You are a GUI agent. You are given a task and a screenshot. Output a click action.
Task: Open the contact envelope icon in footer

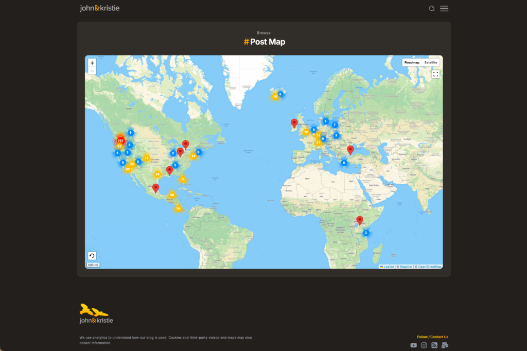click(x=445, y=345)
